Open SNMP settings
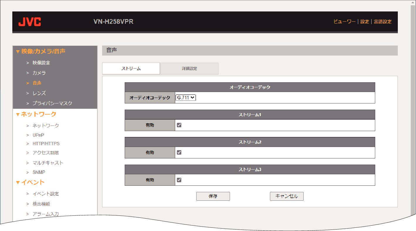The height and width of the screenshot is (231, 416). [x=39, y=172]
